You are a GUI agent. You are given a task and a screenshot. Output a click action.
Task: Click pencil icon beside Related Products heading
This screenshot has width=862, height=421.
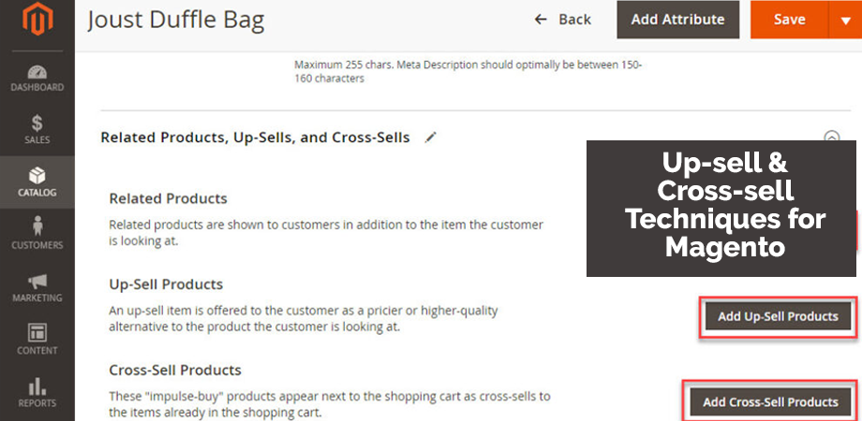pos(431,138)
